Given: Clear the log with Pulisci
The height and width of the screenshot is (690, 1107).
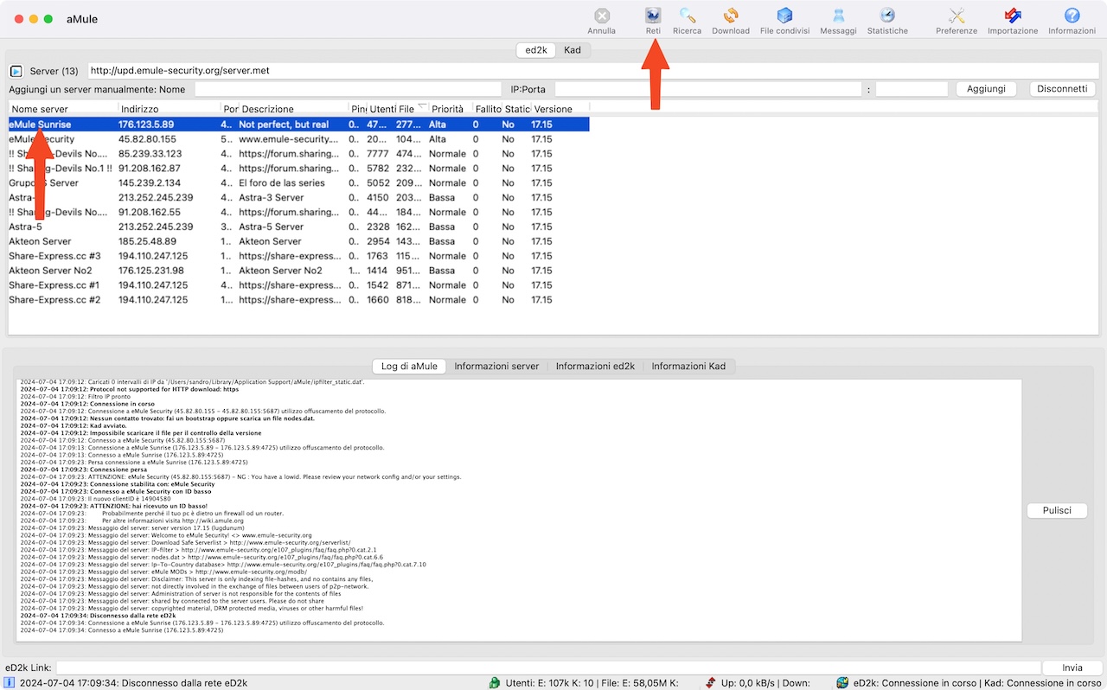Looking at the screenshot, I should [1057, 511].
